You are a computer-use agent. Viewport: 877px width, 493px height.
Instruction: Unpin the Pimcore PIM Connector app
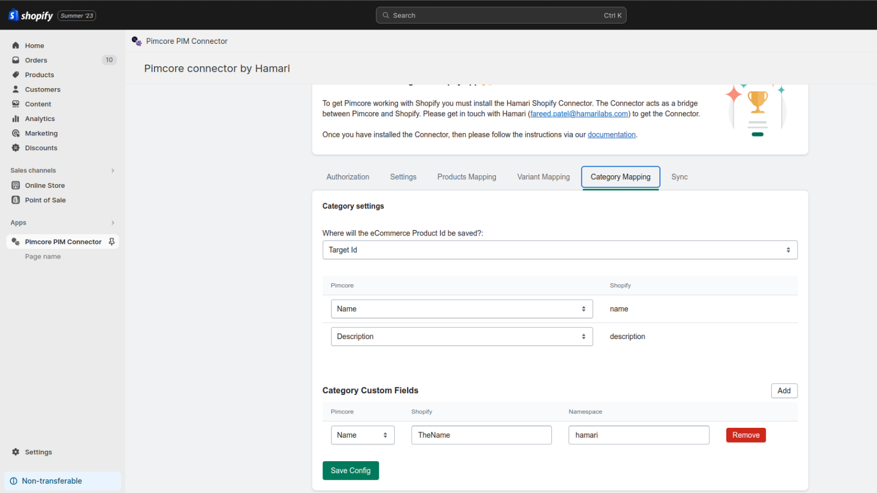click(x=112, y=242)
